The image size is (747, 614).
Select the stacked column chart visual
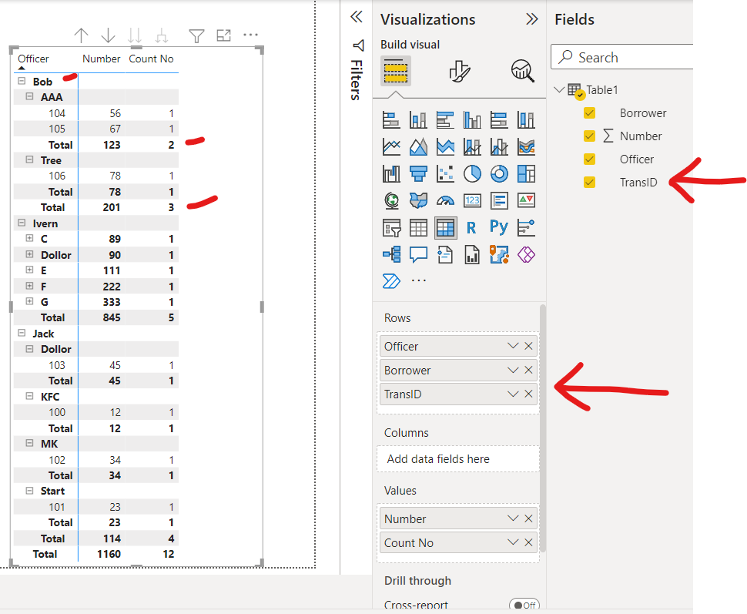(x=418, y=119)
